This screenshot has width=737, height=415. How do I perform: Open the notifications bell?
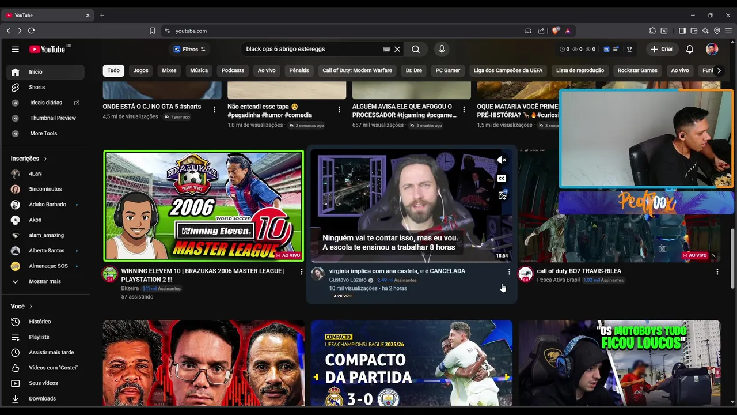coord(690,49)
